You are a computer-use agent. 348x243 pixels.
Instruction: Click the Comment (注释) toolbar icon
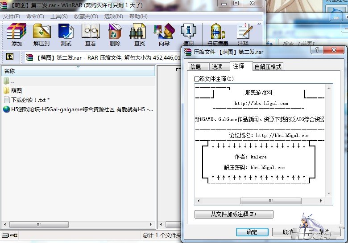tap(244, 35)
